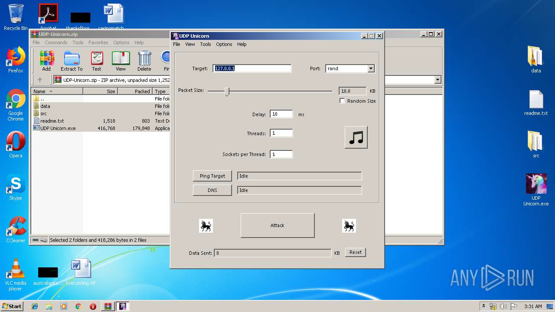Show hidden system tray icons
Screen dimensions: 555x312
[483, 306]
